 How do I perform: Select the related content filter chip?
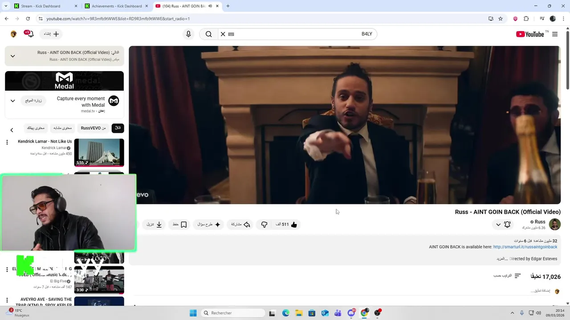point(63,128)
